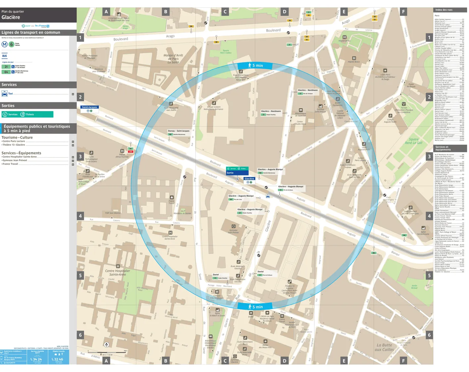Click the RATP logo under the Glacière title

pos(26,26)
